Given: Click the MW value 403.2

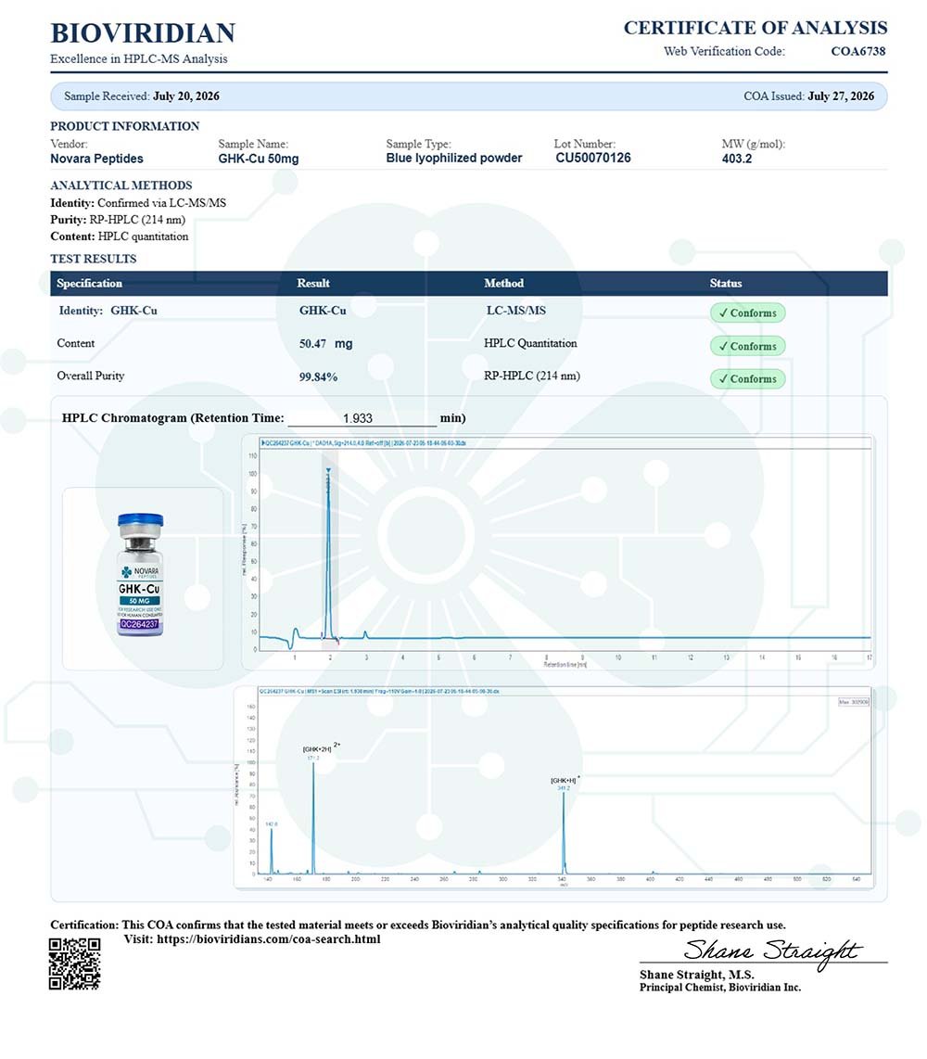Looking at the screenshot, I should pyautogui.click(x=737, y=159).
